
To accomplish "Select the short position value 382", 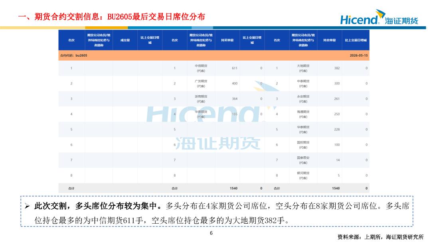I will 337,68.
